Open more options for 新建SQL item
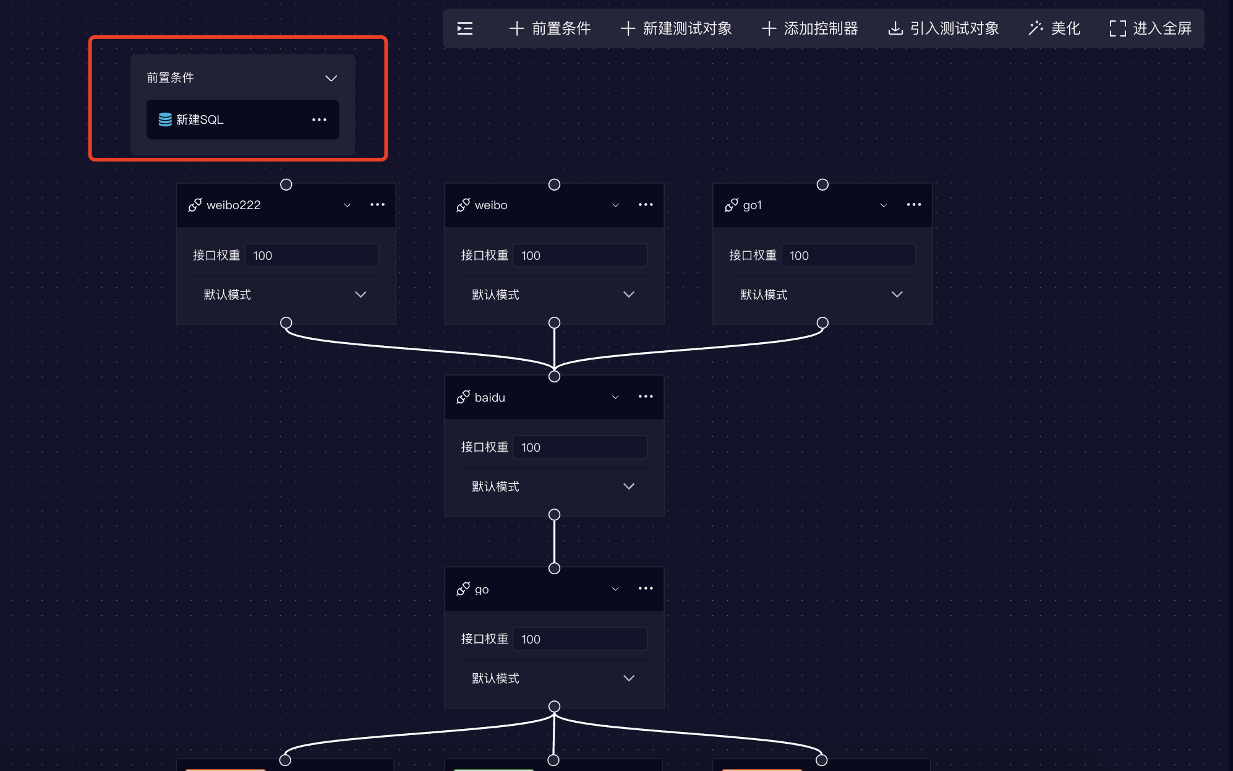The height and width of the screenshot is (771, 1233). click(x=319, y=119)
